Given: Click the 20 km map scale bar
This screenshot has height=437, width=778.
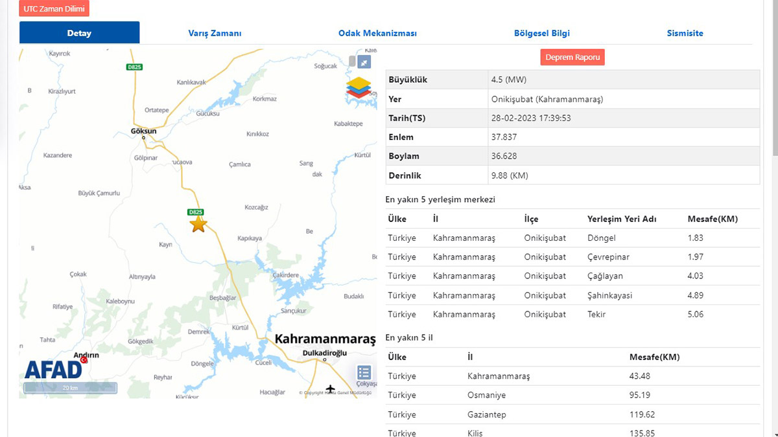Looking at the screenshot, I should pyautogui.click(x=71, y=388).
